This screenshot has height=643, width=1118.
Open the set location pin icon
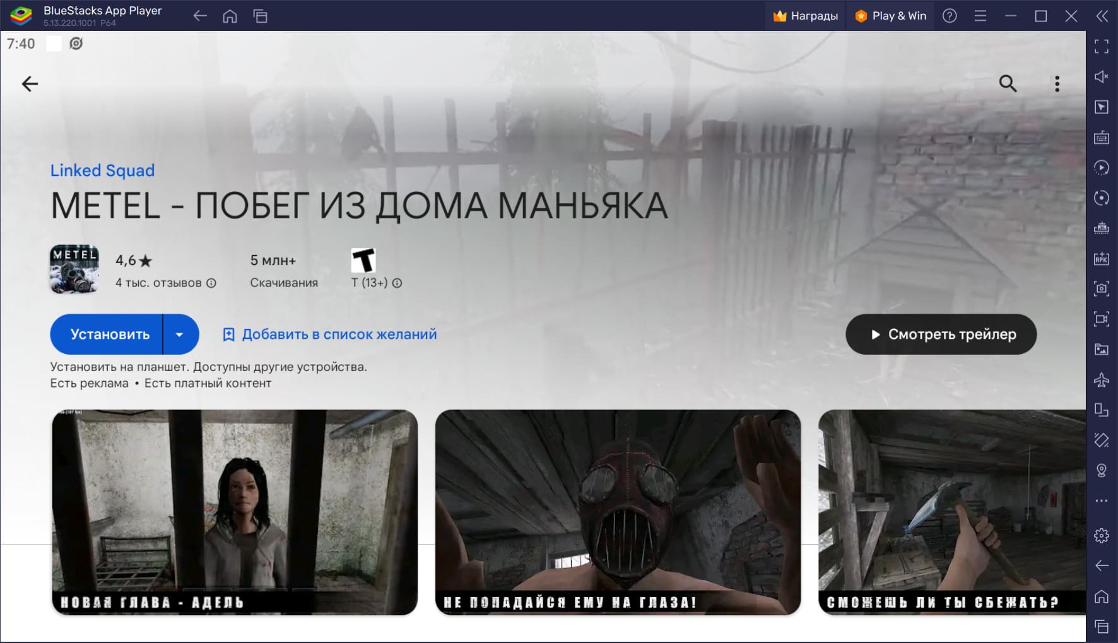1102,470
